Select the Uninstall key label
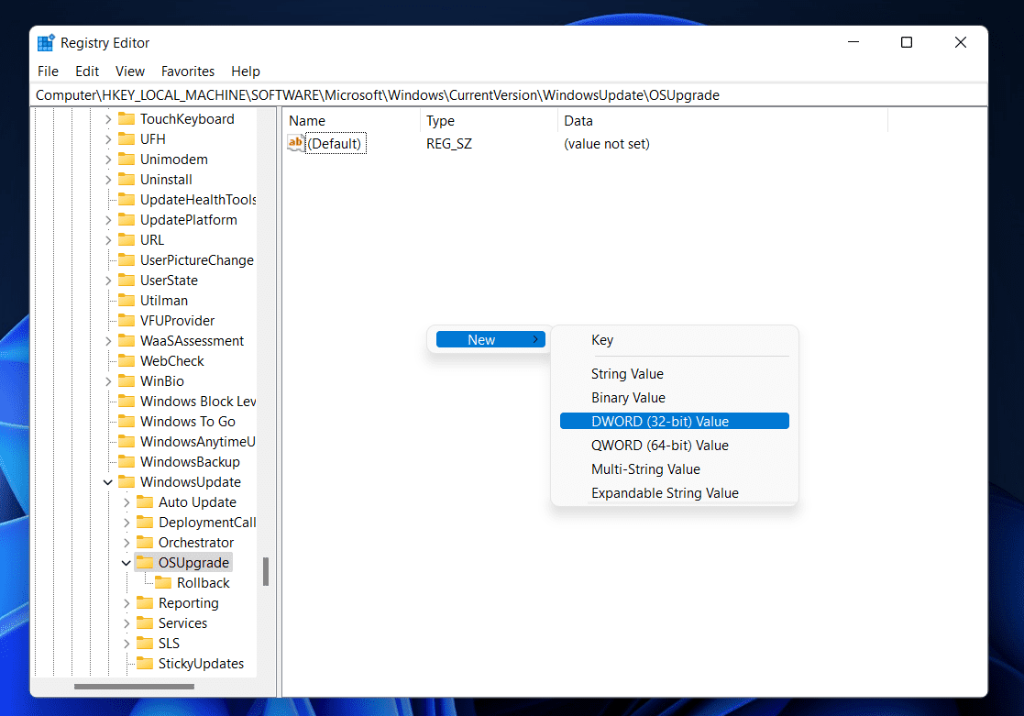 (166, 180)
